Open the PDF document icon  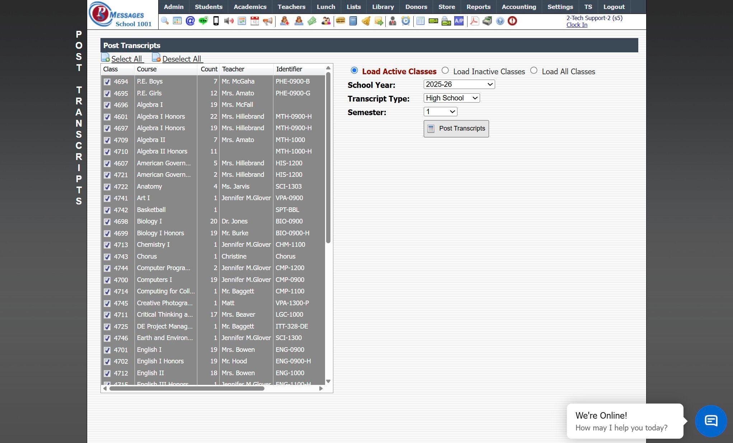click(474, 21)
